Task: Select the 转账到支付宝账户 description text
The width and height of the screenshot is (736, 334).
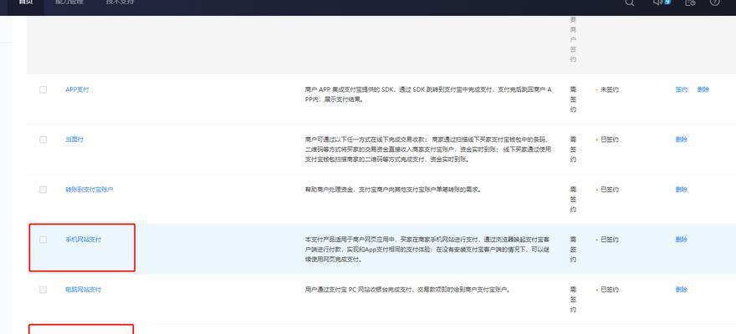Action: (x=393, y=190)
